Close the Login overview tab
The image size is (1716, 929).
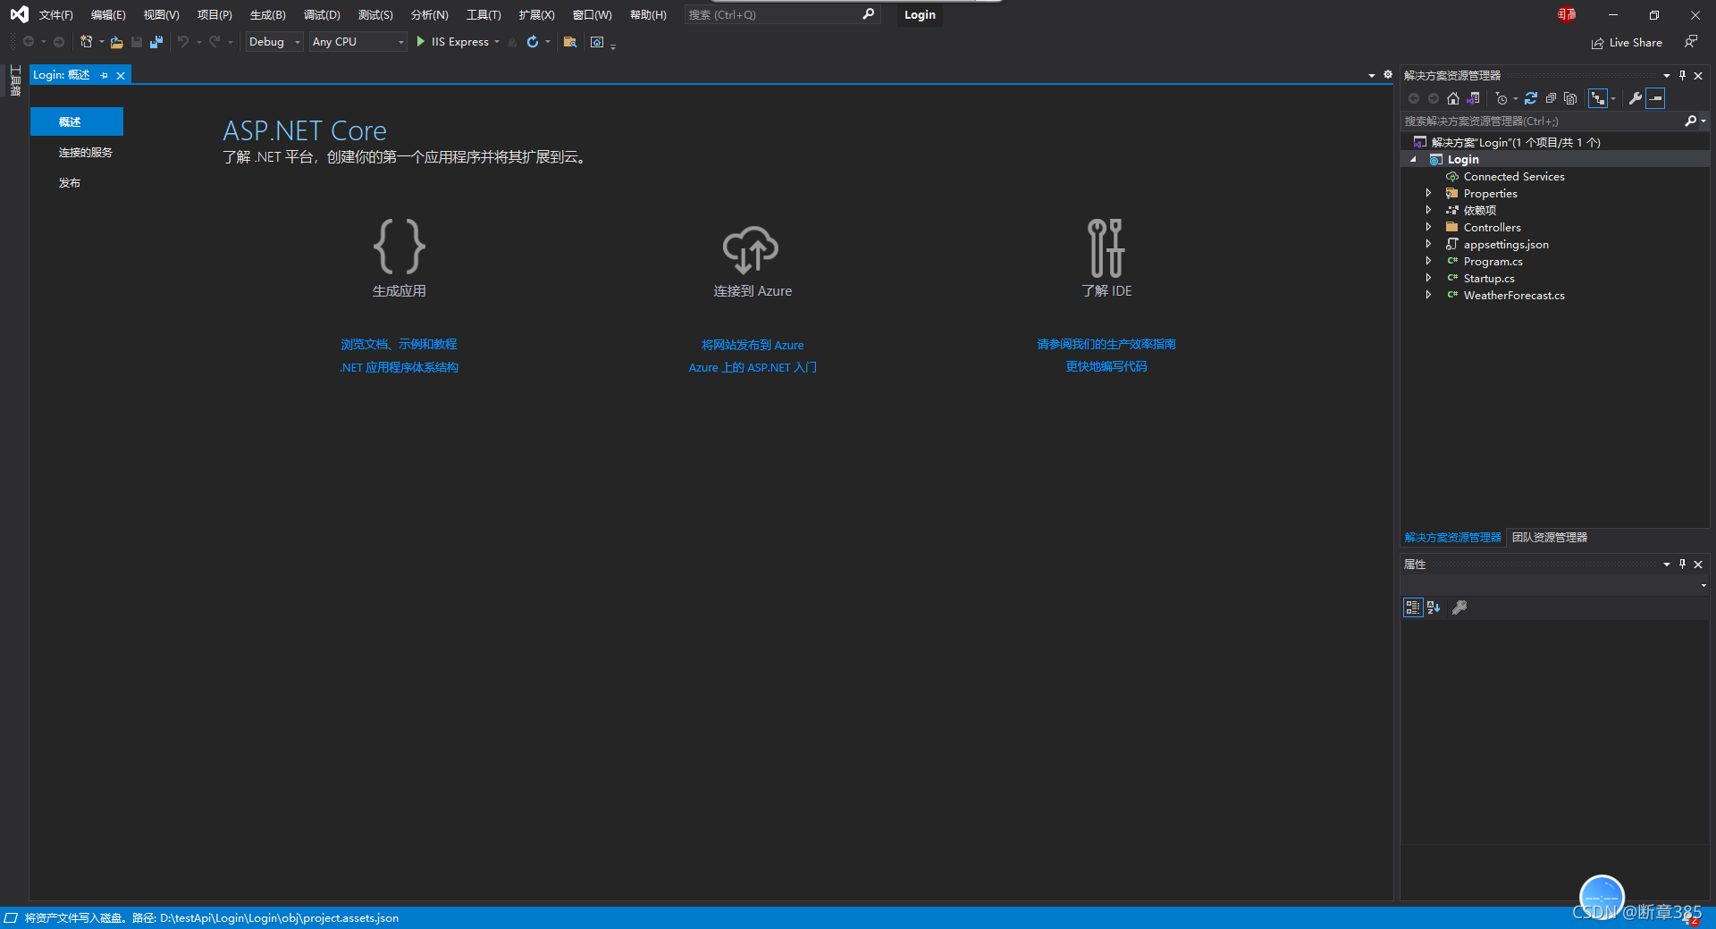(121, 76)
